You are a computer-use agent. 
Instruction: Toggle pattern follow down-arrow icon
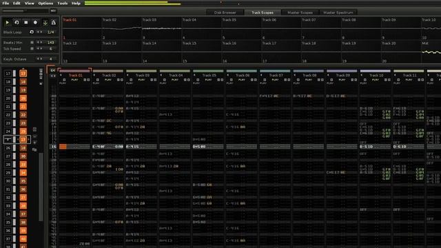45,23
